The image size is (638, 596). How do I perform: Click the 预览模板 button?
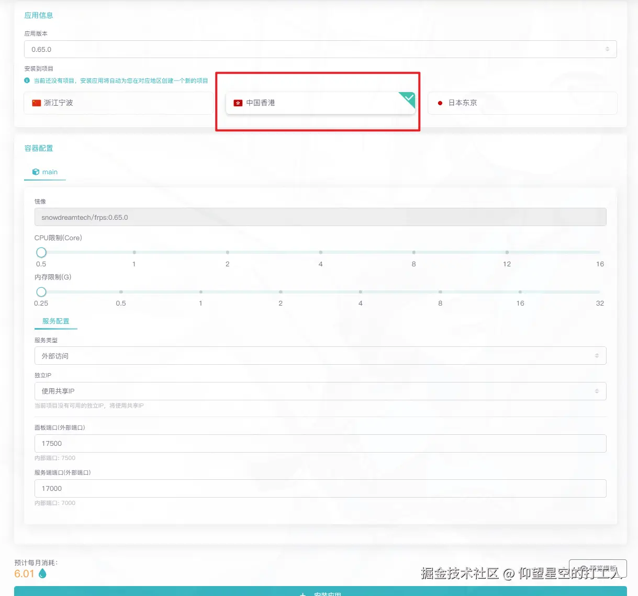pyautogui.click(x=598, y=568)
